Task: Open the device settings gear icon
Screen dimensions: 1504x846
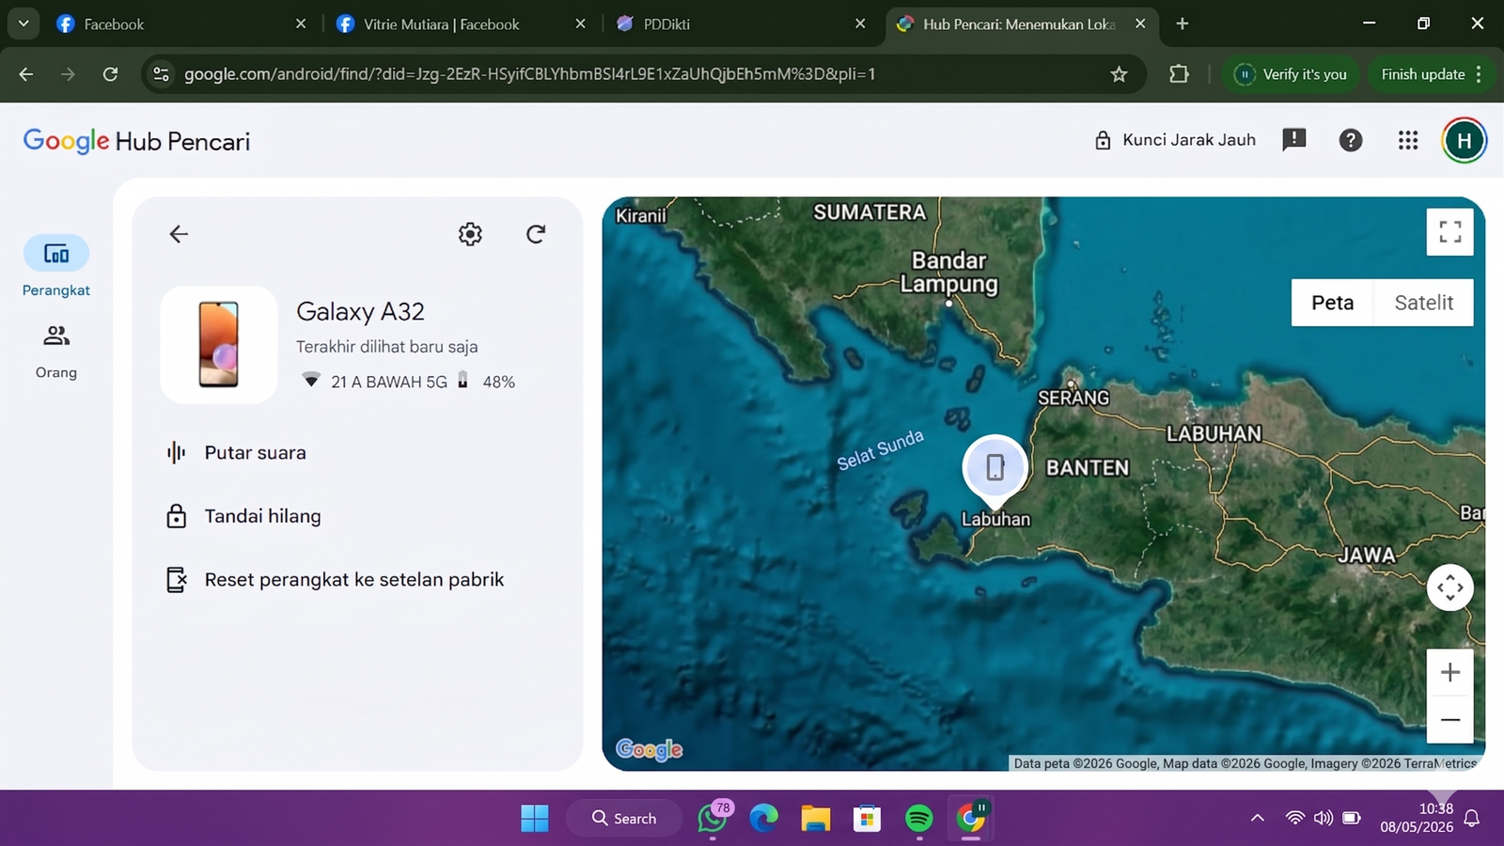Action: [x=470, y=234]
